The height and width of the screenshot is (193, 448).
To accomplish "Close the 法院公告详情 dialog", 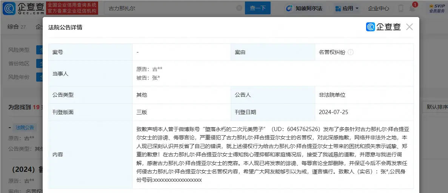I will tap(410, 27).
